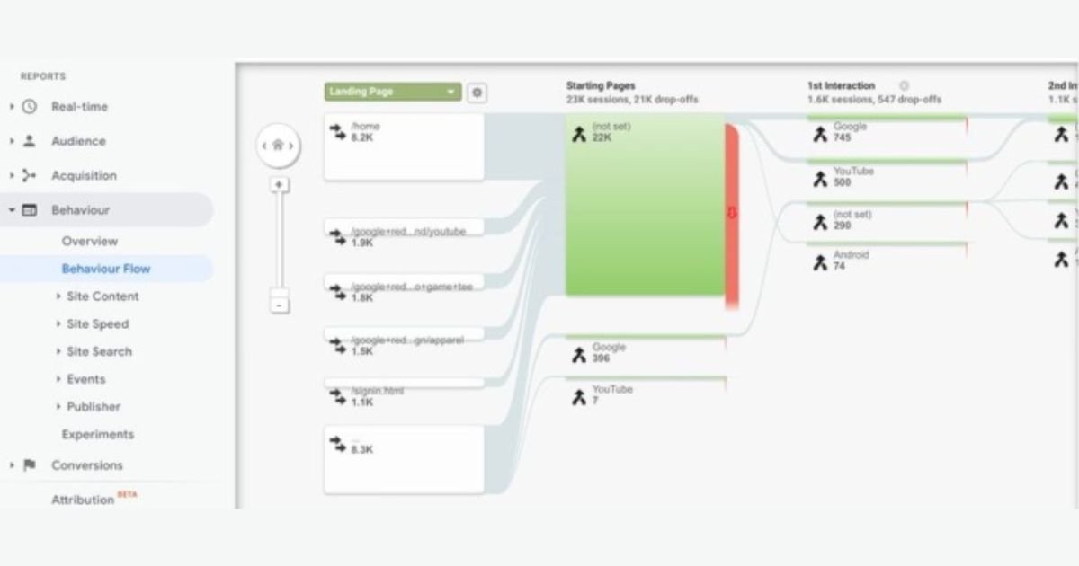This screenshot has width=1079, height=566.
Task: Open the Attribution beta section
Action: 83,500
